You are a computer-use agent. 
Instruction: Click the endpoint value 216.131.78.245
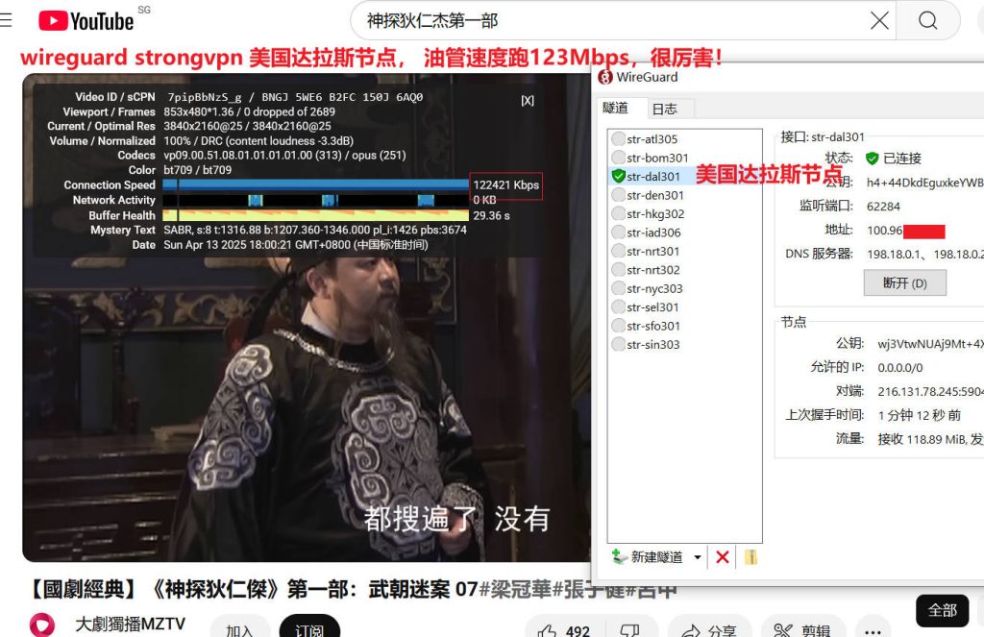tap(930, 392)
